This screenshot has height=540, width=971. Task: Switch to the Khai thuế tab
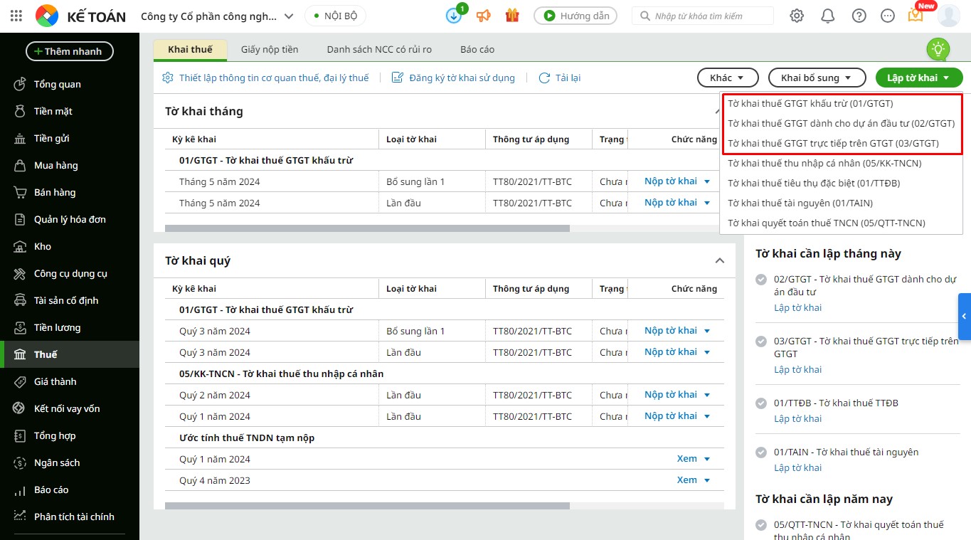pyautogui.click(x=190, y=49)
